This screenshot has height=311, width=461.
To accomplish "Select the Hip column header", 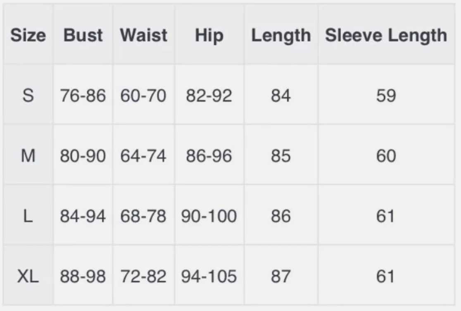I will click(209, 35).
